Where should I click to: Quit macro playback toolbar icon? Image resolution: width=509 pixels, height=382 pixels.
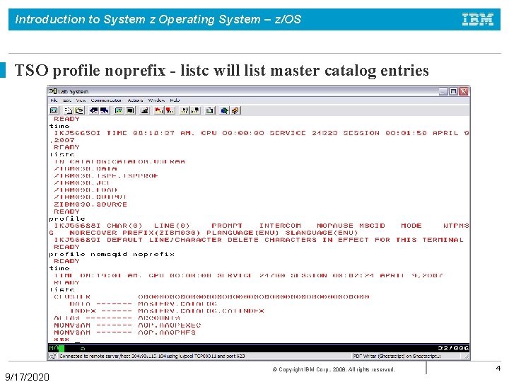pyautogui.click(x=195, y=110)
